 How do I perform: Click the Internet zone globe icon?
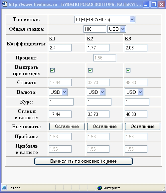100,188
